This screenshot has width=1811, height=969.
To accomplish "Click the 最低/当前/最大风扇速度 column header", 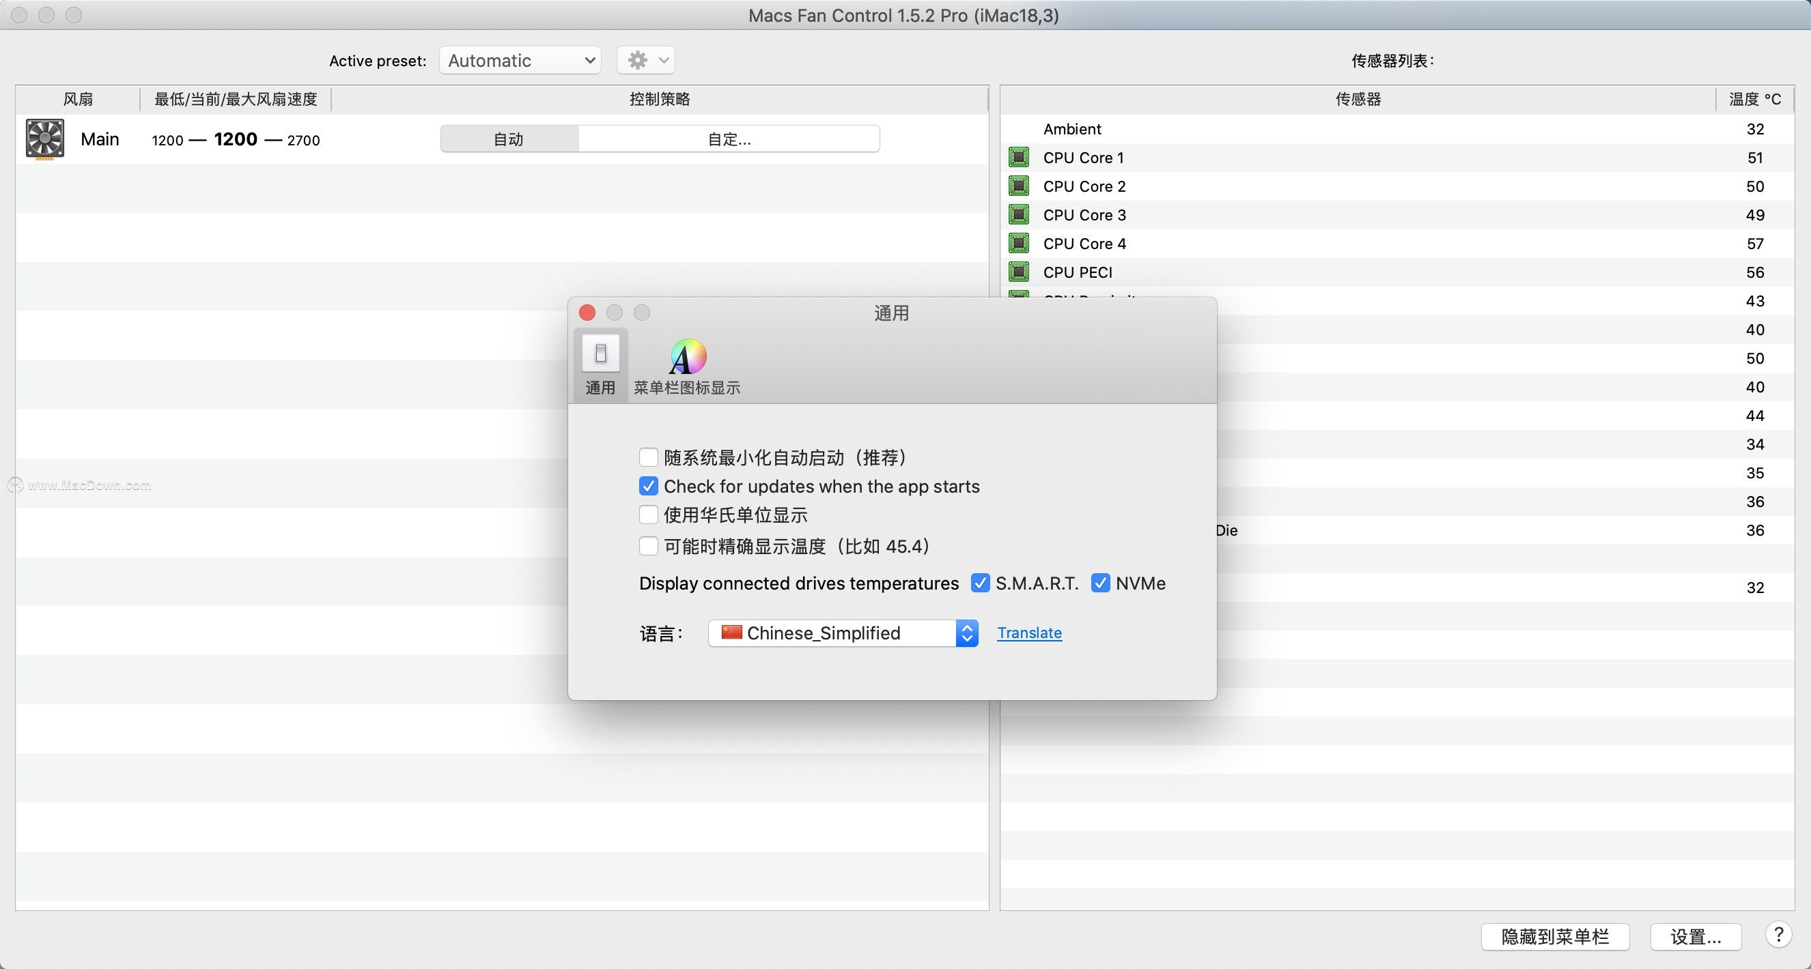I will pyautogui.click(x=236, y=99).
